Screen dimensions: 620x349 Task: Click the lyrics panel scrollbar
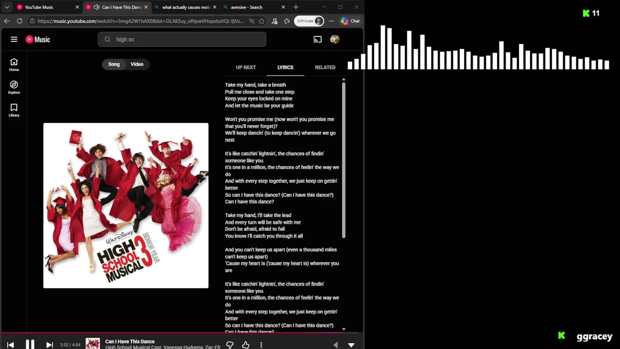[343, 160]
